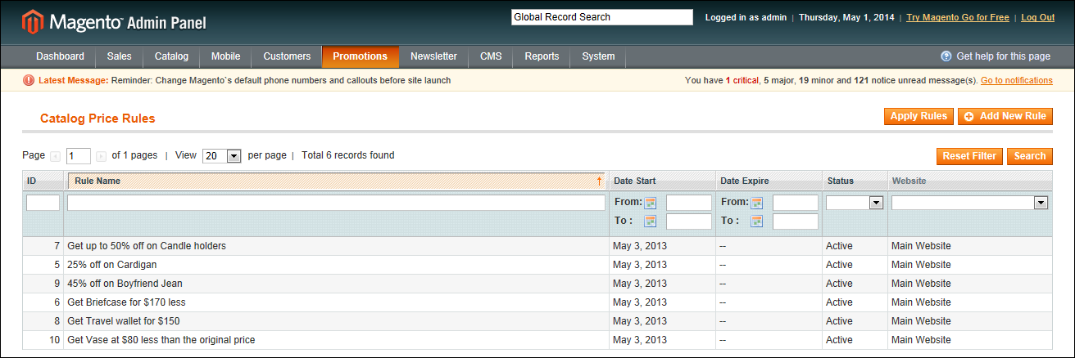Open Date Expire To calendar picker
Screen dimensions: 1075x358
757,222
